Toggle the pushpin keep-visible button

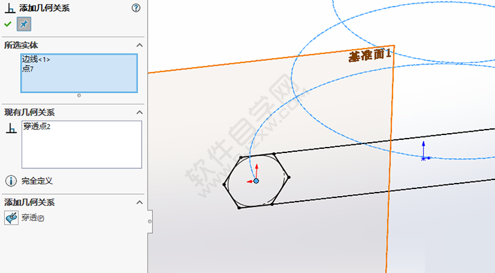(x=24, y=24)
